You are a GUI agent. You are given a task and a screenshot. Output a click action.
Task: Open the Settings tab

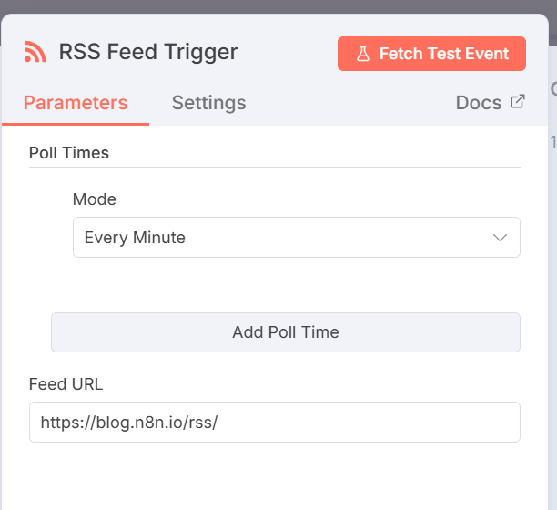[x=208, y=103]
